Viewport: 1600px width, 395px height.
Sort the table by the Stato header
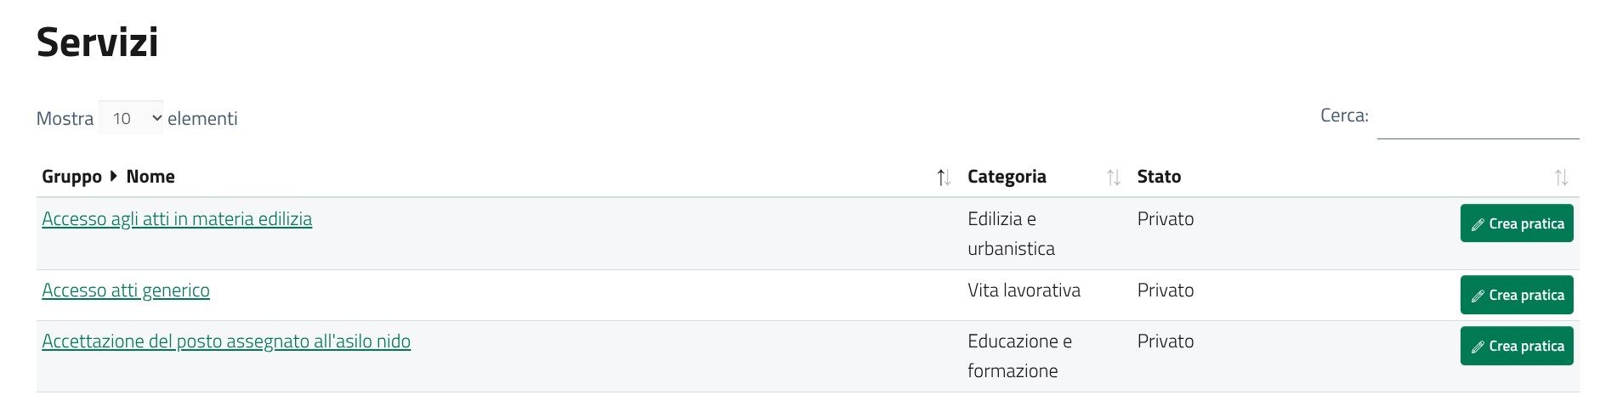(1159, 177)
